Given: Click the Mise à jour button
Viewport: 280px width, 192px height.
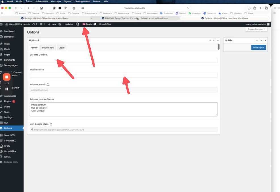Looking at the screenshot, I should (258, 48).
